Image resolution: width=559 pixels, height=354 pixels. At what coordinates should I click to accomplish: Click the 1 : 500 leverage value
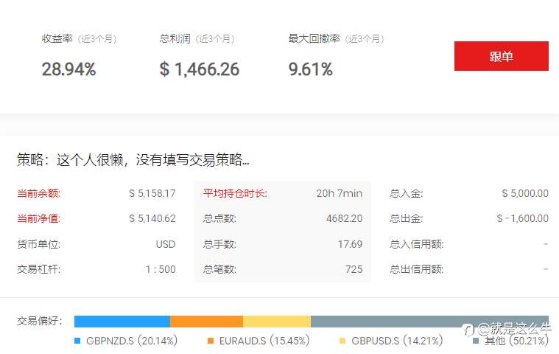[x=161, y=269]
